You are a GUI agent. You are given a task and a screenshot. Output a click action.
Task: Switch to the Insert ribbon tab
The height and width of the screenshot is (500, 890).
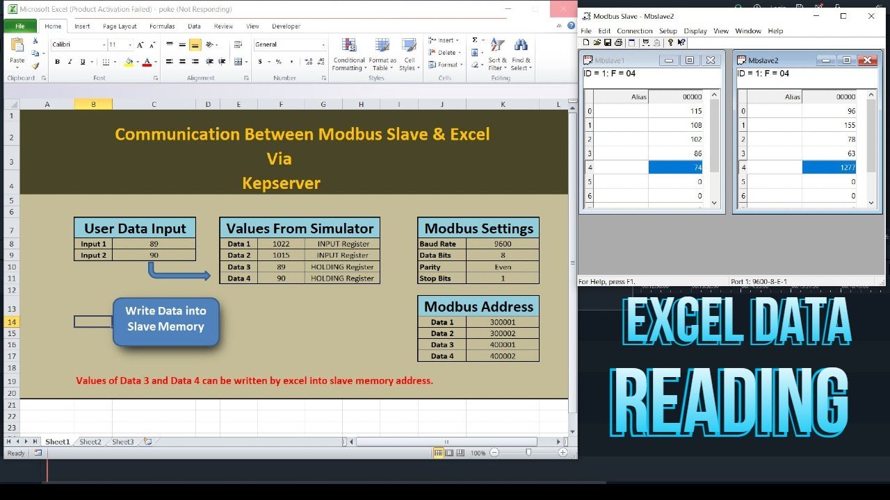(x=82, y=26)
